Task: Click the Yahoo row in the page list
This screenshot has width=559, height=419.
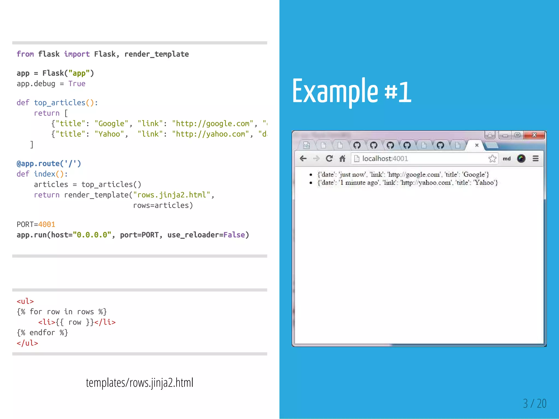Action: (408, 183)
